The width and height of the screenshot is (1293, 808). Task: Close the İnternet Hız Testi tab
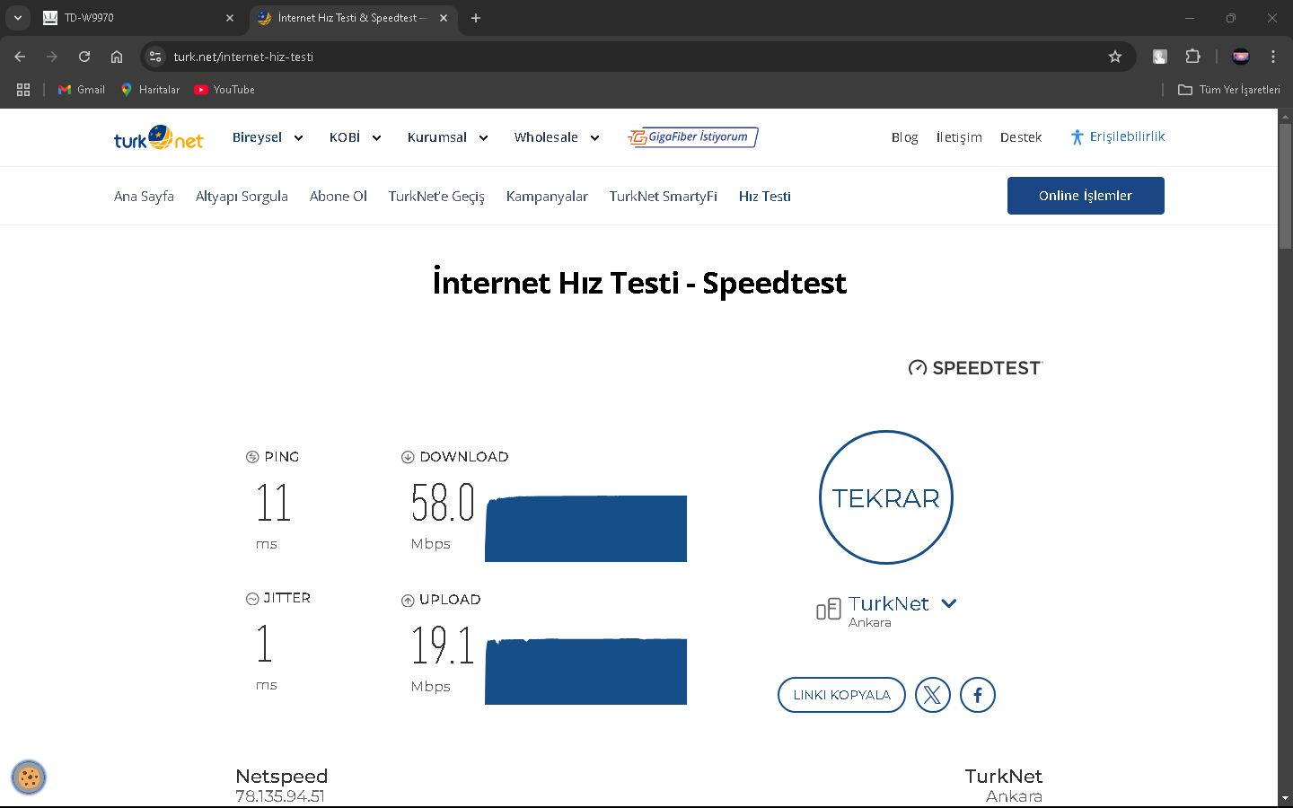tap(444, 18)
